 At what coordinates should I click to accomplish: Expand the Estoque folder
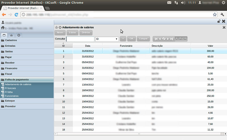[27, 101]
